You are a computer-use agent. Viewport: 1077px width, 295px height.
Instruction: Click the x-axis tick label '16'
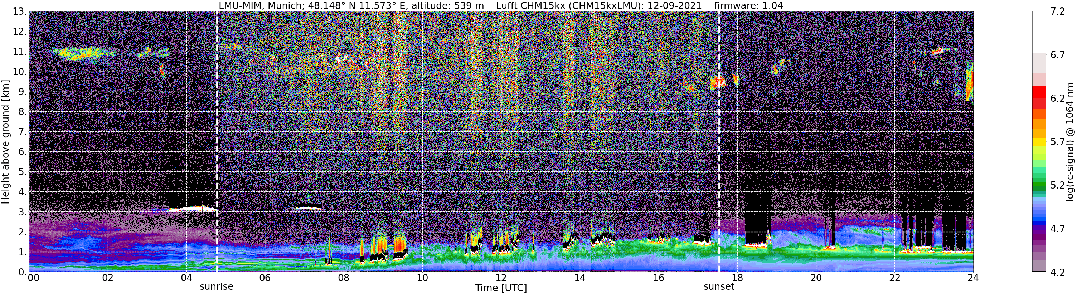point(659,278)
